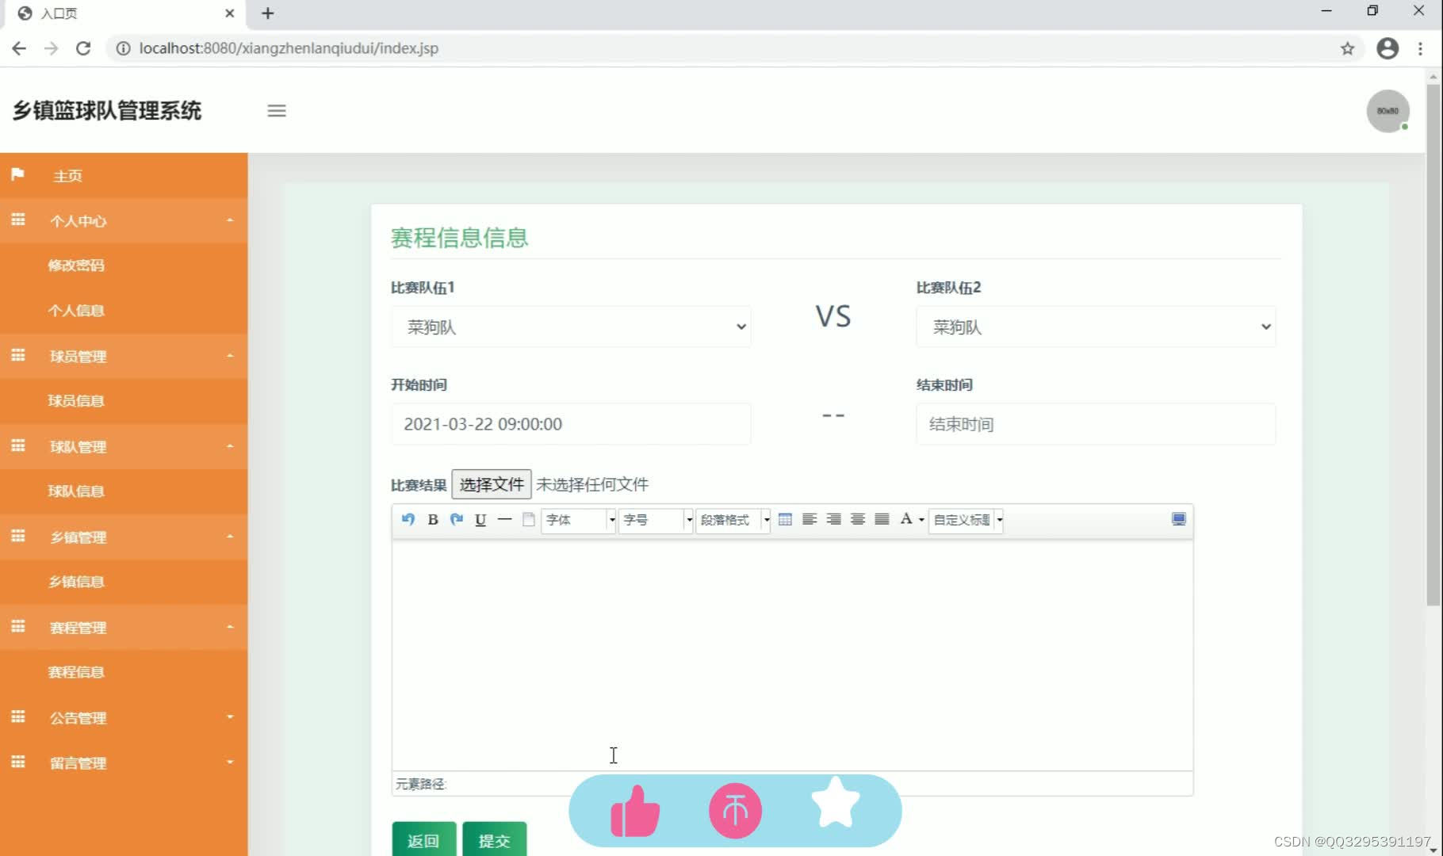Open the 段落格式 paragraph format dropdown

point(733,520)
